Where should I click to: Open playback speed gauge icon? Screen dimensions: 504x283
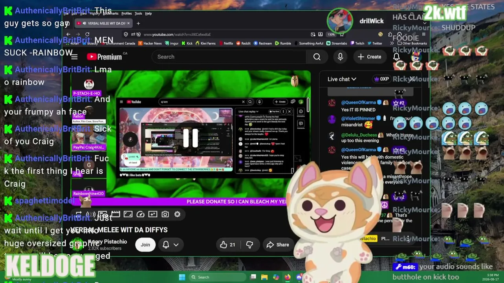140,214
